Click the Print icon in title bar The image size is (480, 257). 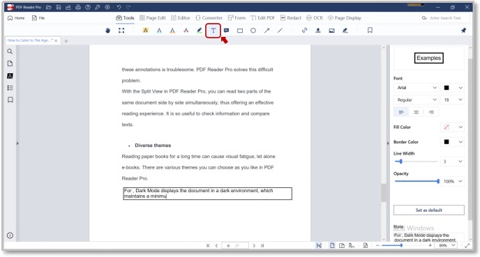[78, 7]
